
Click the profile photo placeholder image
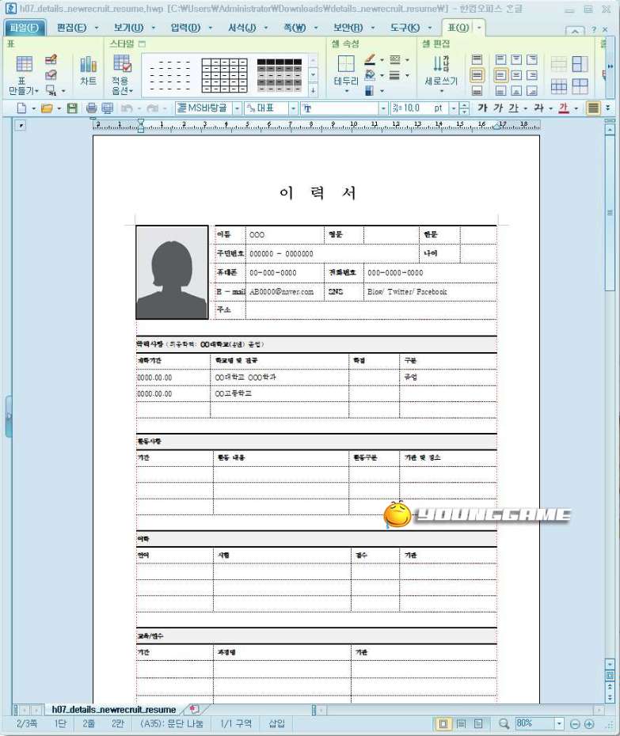click(x=172, y=273)
